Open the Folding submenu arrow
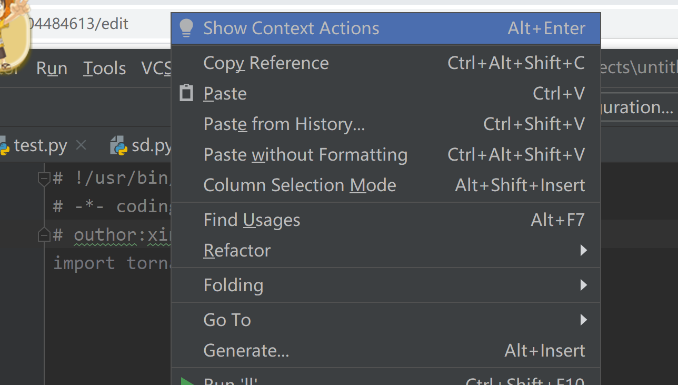The height and width of the screenshot is (385, 678). pyautogui.click(x=583, y=285)
